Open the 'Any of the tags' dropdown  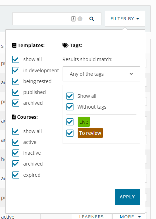coord(101,74)
